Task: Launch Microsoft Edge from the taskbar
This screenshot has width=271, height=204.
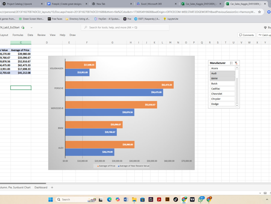Action: 109,199
